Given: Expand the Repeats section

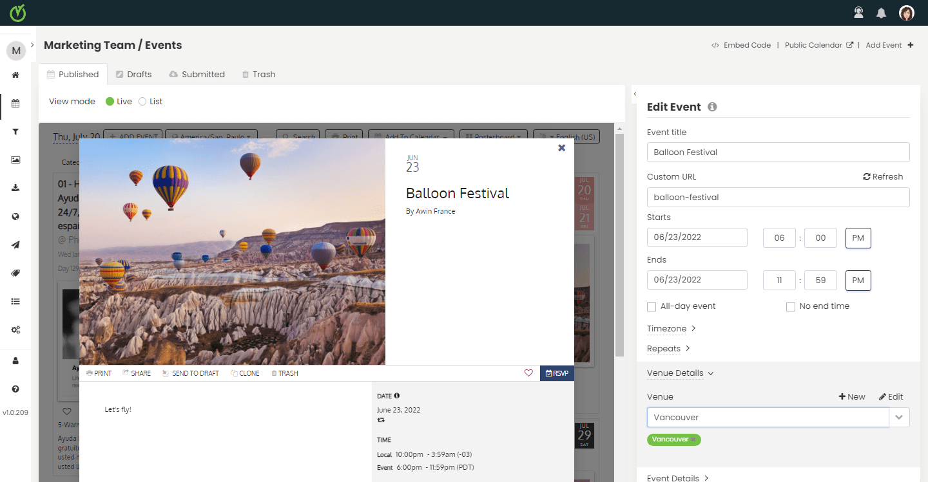Looking at the screenshot, I should coord(664,348).
